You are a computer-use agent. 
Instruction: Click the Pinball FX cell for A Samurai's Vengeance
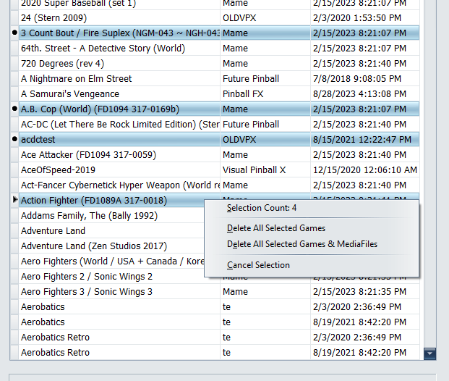coord(246,93)
